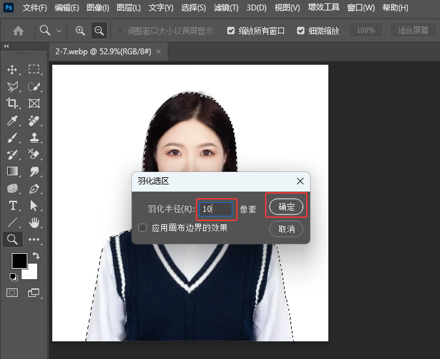
Task: Select the Polygonal Lasso tool
Action: [12, 86]
